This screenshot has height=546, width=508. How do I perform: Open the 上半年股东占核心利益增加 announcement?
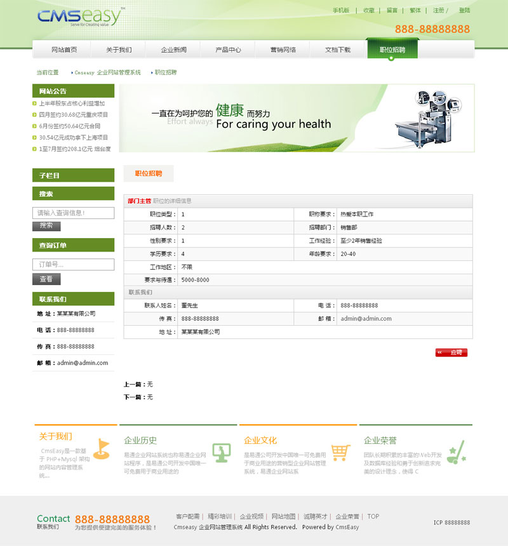(x=72, y=103)
